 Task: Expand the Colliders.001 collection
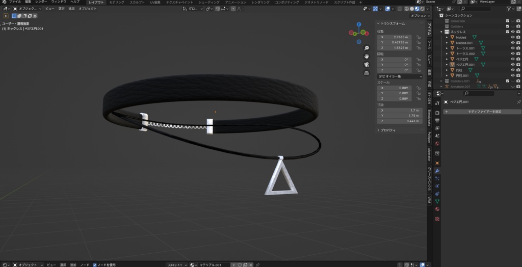(x=441, y=81)
